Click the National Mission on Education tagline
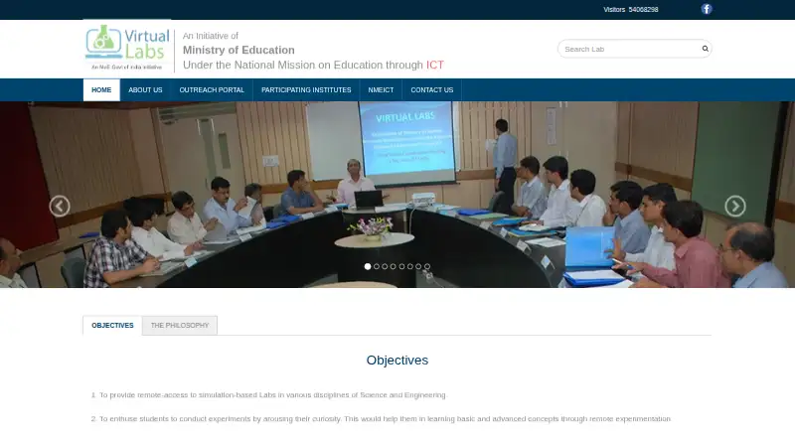The image size is (795, 437). pyautogui.click(x=313, y=66)
